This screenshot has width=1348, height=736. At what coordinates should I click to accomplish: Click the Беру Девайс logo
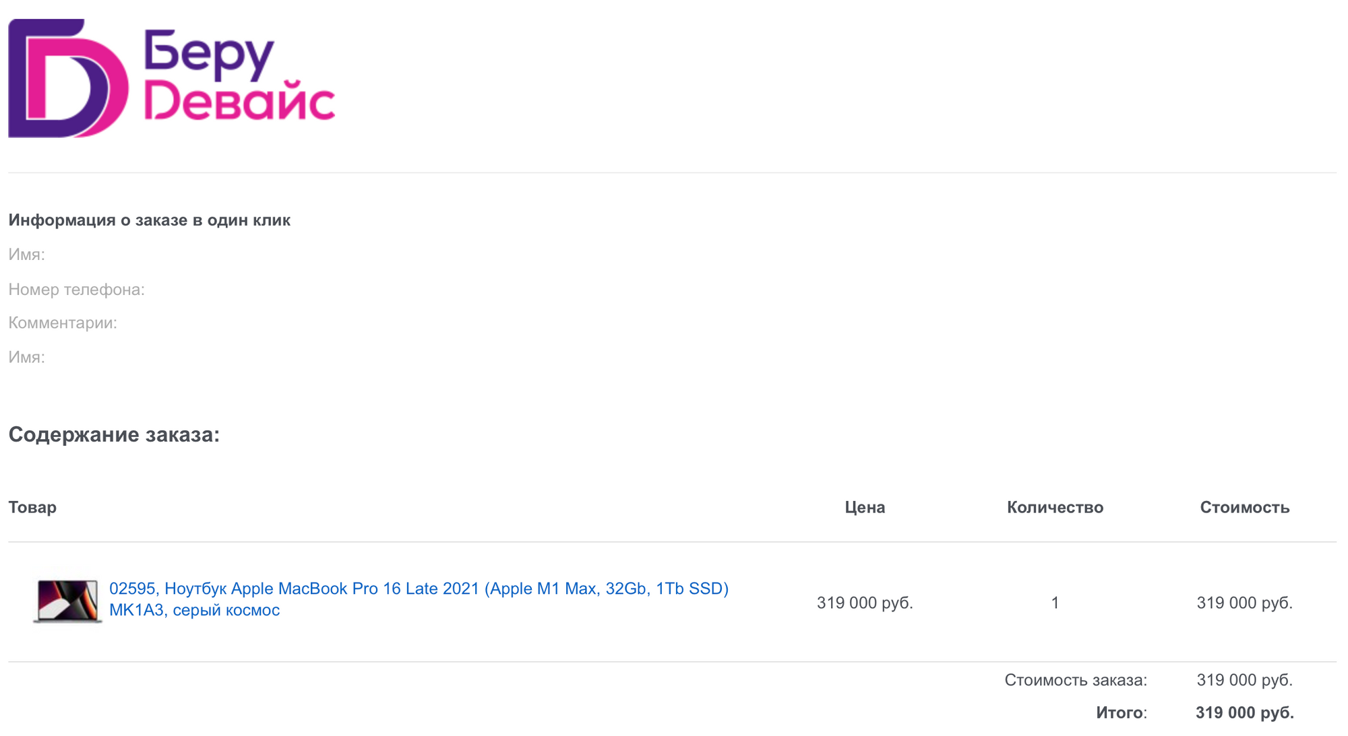click(172, 78)
